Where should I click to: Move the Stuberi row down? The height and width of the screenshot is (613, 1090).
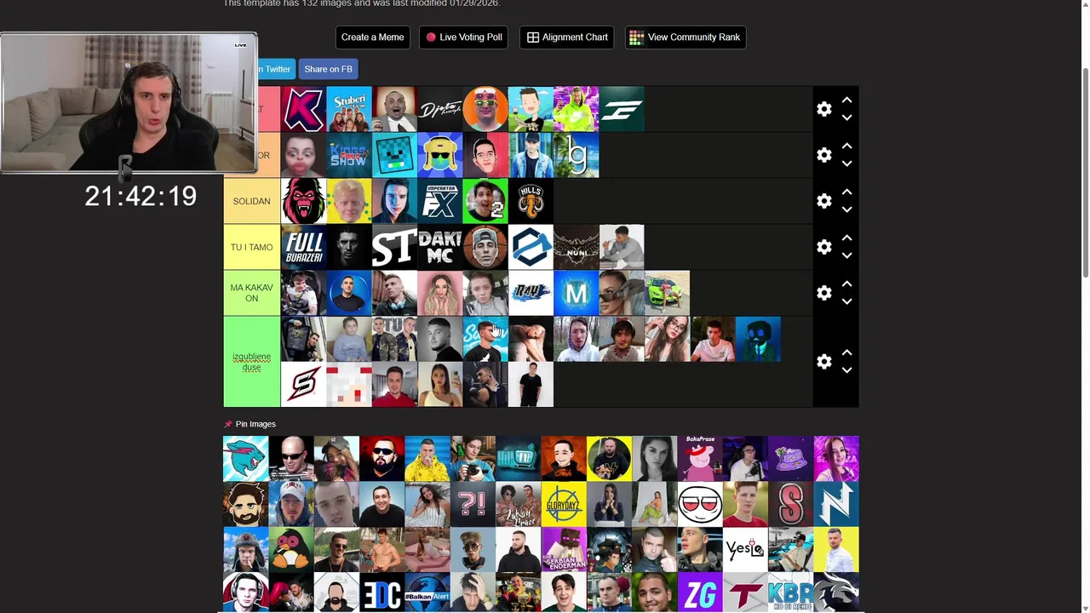(x=846, y=117)
